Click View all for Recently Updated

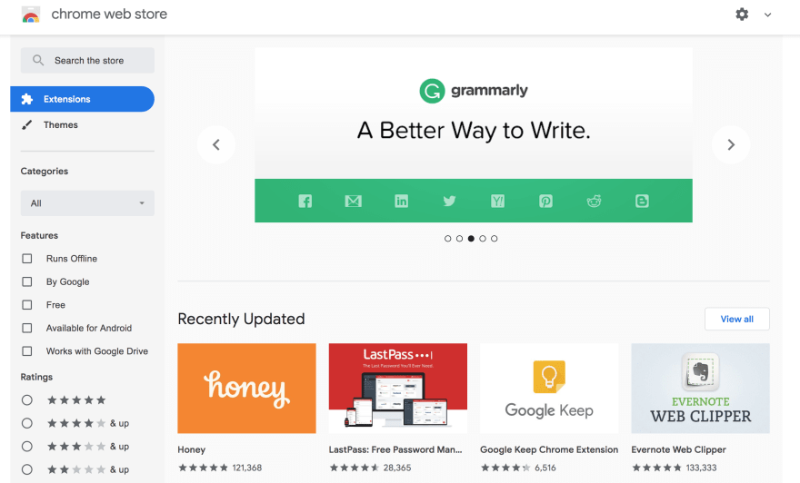736,319
